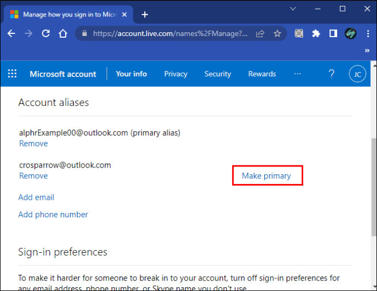Show hidden toolbar items double chevron
This screenshot has width=377, height=291.
367,50
